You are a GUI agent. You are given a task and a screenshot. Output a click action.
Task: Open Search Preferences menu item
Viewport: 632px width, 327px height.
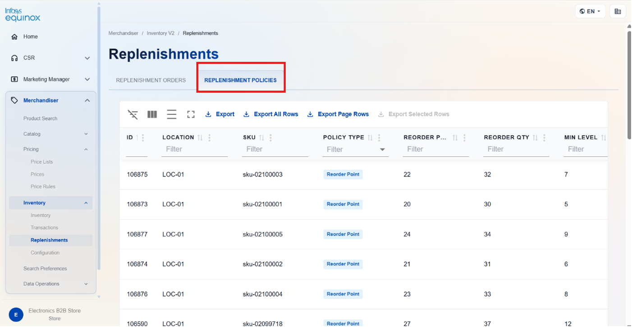point(45,268)
